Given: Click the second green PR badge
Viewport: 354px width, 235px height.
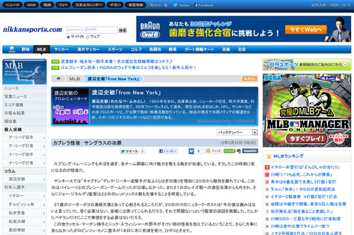Looking at the screenshot, I should pyautogui.click(x=55, y=68).
